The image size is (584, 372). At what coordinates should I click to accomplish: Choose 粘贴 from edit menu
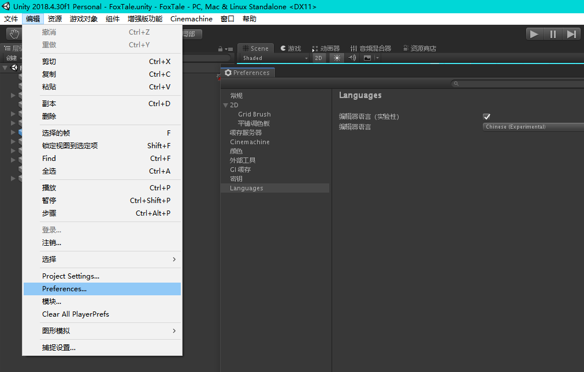(102, 87)
